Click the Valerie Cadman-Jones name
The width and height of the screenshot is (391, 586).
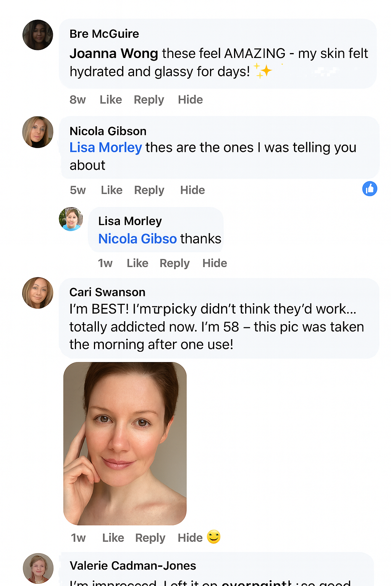[x=133, y=566]
